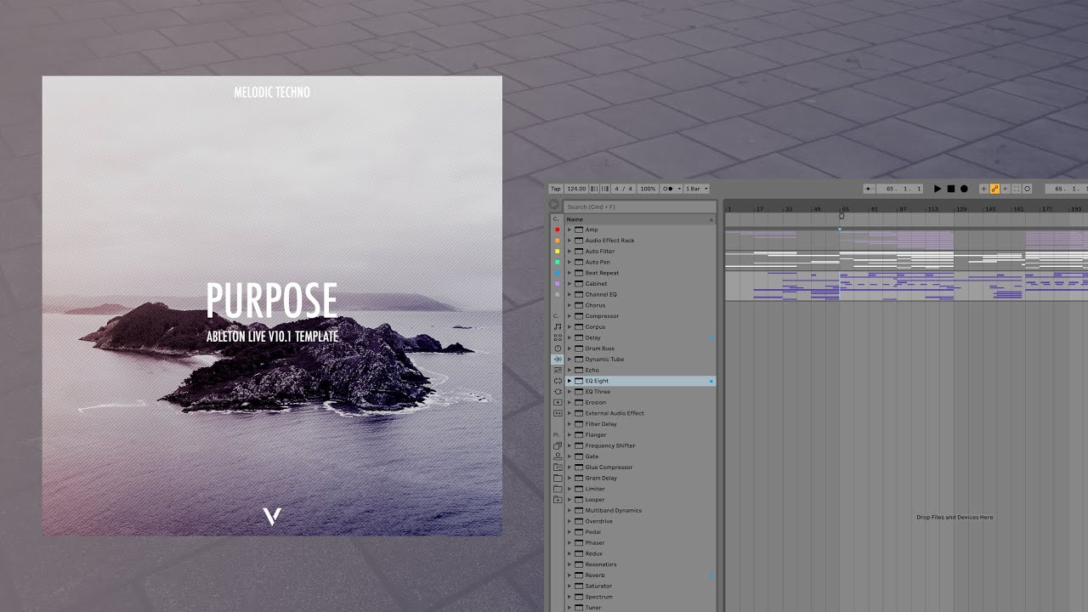Open the Plug-ins browser category icon

[558, 392]
